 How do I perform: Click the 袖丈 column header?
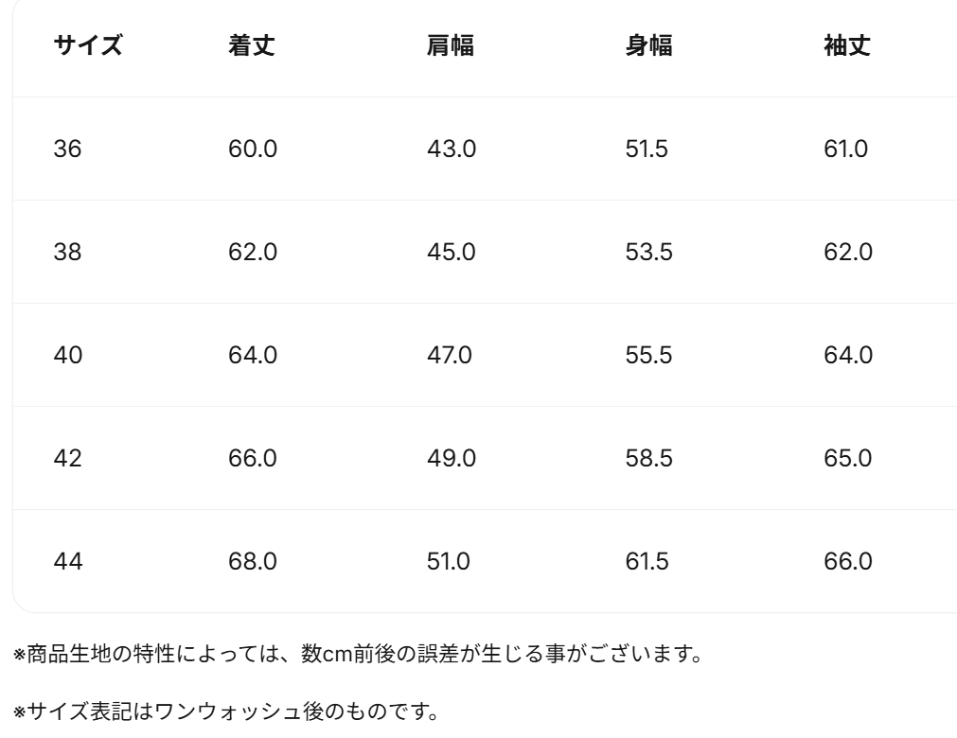[848, 45]
